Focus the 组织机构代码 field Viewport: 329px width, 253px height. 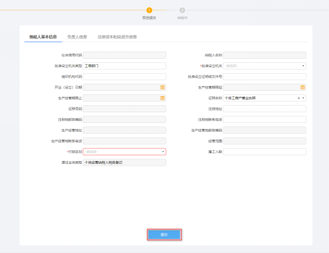tap(125, 77)
